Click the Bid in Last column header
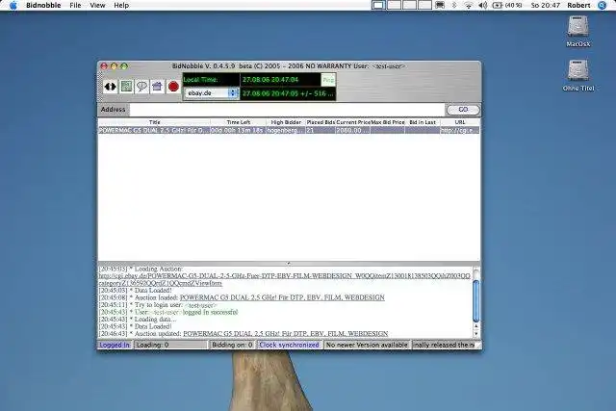The width and height of the screenshot is (616, 411). tap(423, 122)
